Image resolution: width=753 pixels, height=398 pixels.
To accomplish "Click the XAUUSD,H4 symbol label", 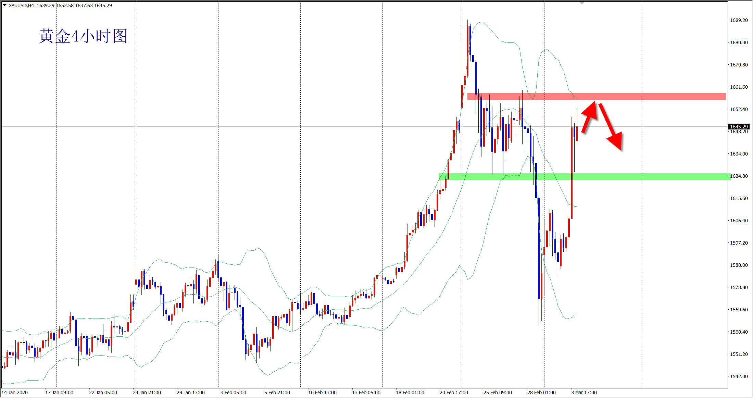I will tap(21, 5).
